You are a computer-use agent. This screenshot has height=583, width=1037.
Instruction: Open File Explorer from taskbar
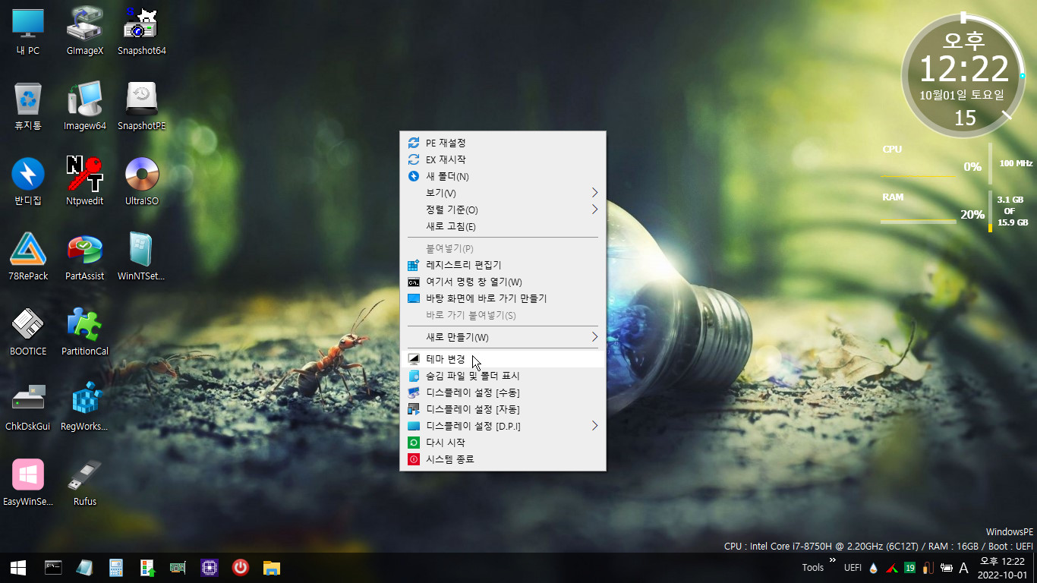tap(272, 567)
